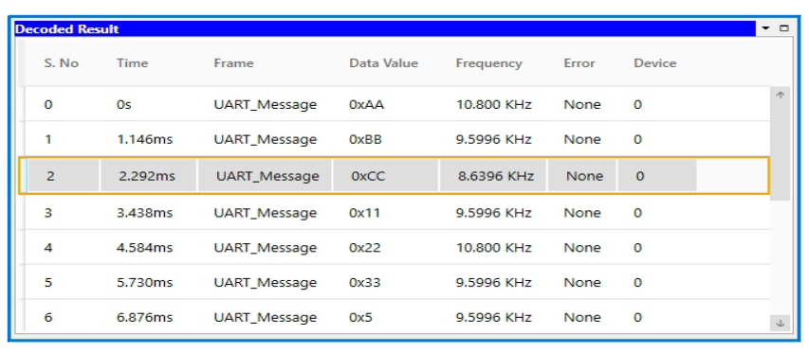The height and width of the screenshot is (352, 809).
Task: Click the scrollbar up arrow
Action: [781, 95]
